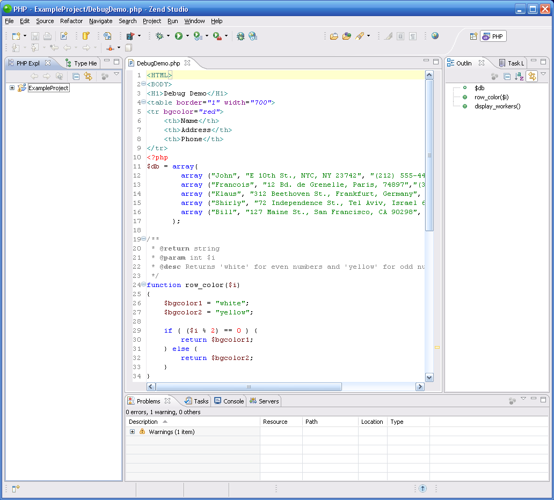Click the Open Perspective icon
Image resolution: width=554 pixels, height=500 pixels.
click(473, 36)
